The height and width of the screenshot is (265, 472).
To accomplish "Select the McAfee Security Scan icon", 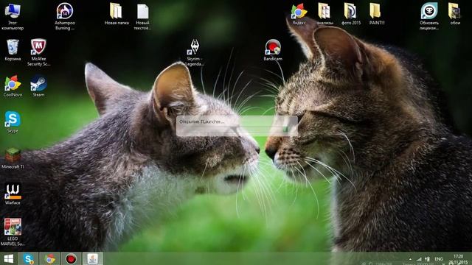I will (x=38, y=52).
